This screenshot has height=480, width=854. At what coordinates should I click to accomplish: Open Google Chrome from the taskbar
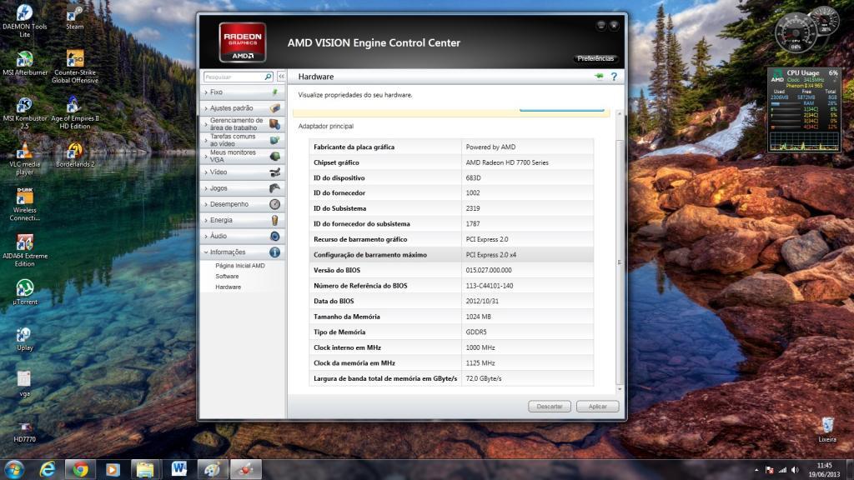coord(80,469)
